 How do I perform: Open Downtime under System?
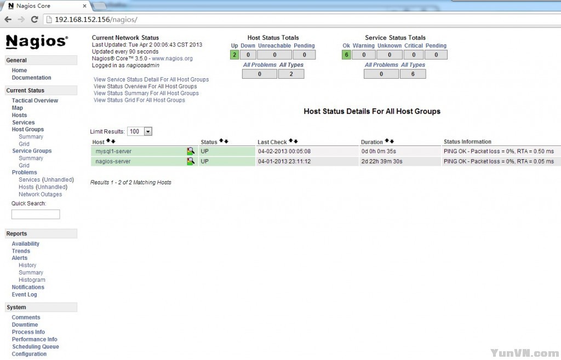(25, 324)
